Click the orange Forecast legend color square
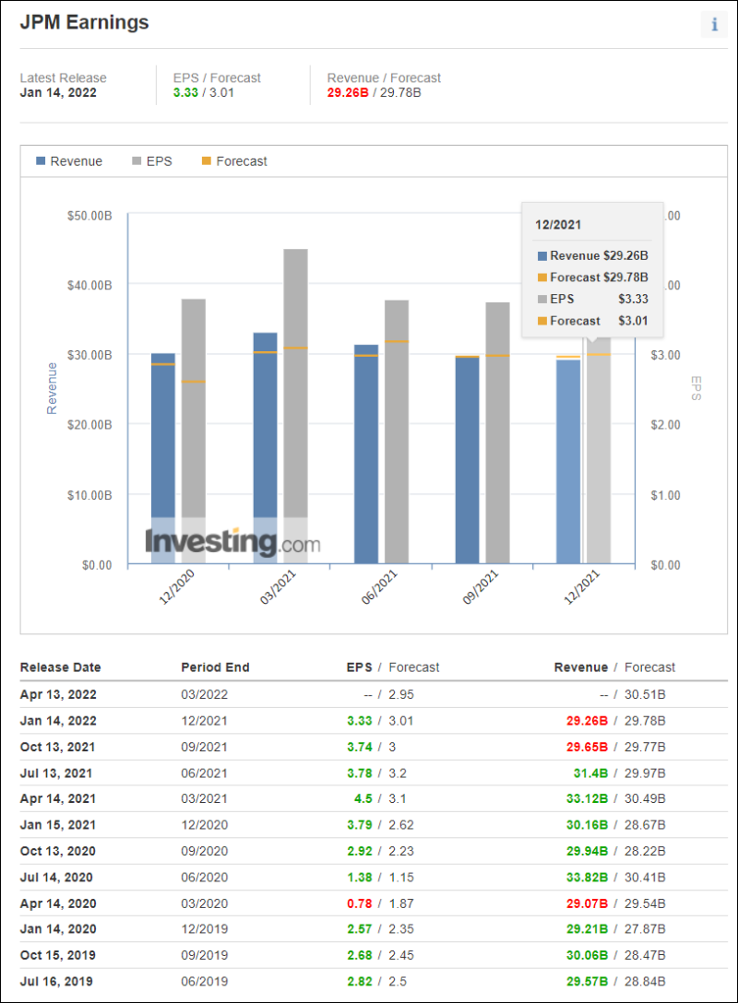The width and height of the screenshot is (738, 1003). [206, 161]
